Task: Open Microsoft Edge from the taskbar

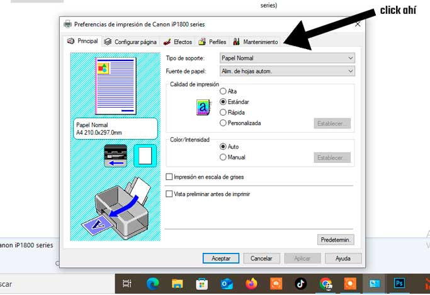Action: (x=153, y=284)
